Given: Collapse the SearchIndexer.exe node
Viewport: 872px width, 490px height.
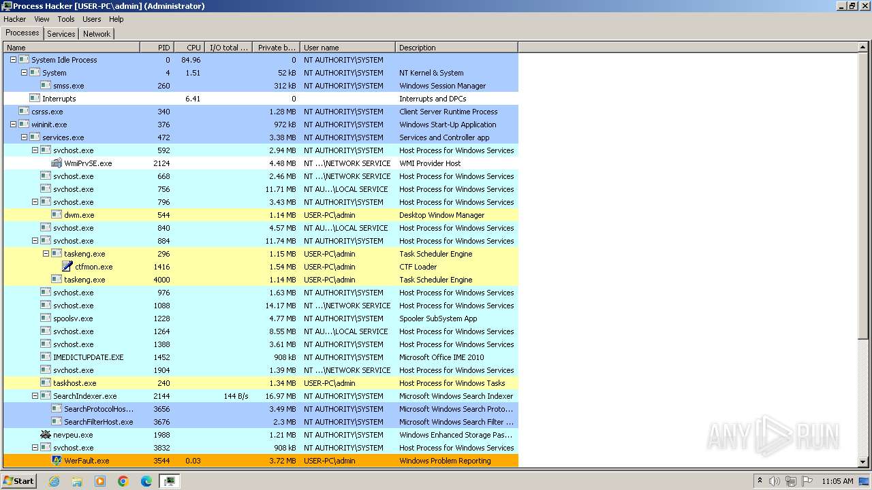Looking at the screenshot, I should click(35, 396).
